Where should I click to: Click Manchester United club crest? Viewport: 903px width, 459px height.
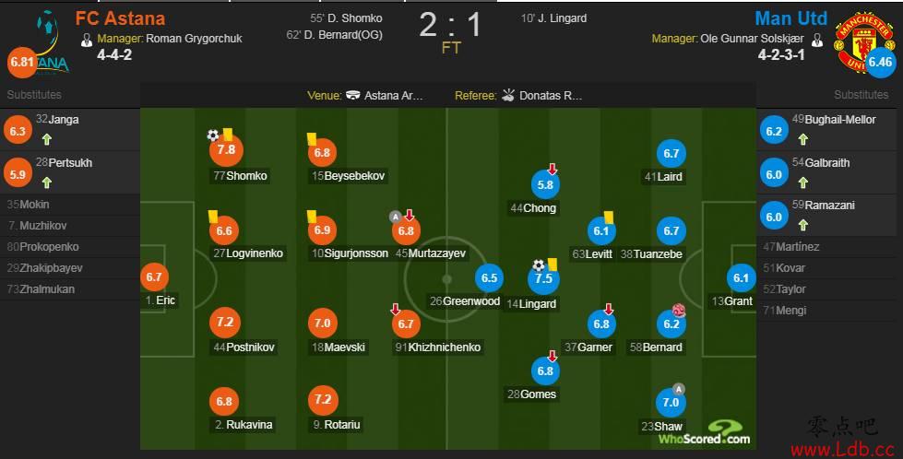[861, 43]
